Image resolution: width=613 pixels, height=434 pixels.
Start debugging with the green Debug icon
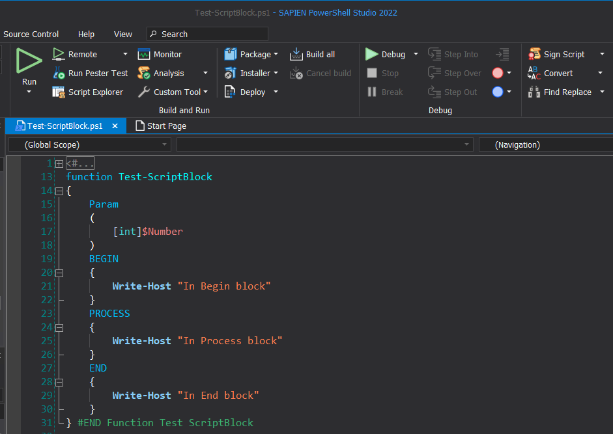coord(372,54)
